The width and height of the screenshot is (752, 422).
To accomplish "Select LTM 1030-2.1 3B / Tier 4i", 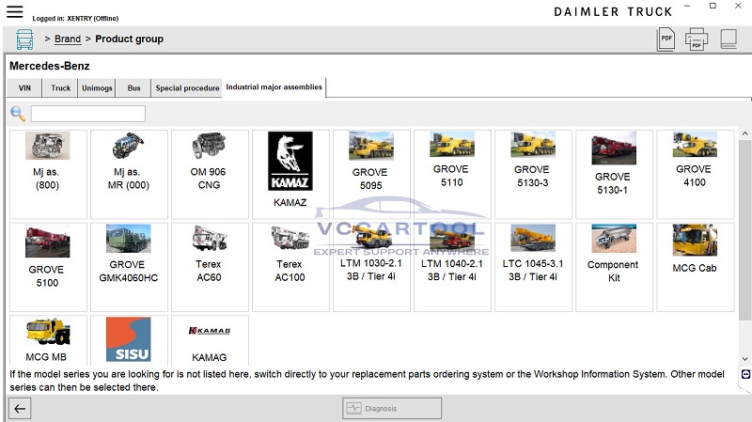I will pos(371,267).
